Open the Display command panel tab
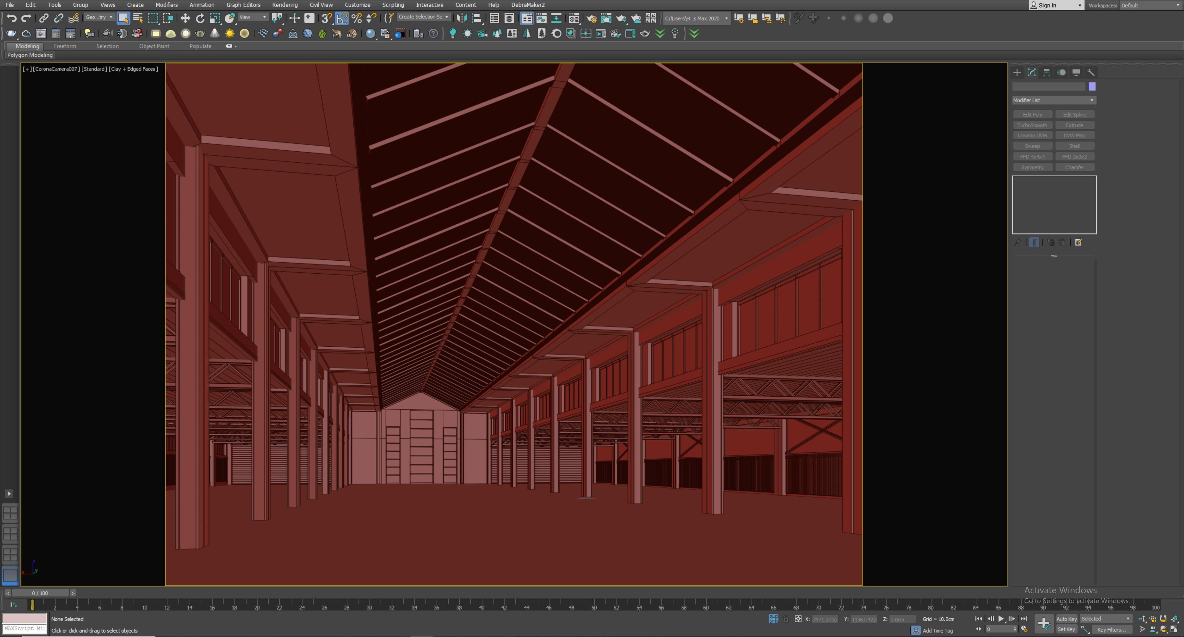Screen dimensions: 1184x637 tap(1076, 72)
